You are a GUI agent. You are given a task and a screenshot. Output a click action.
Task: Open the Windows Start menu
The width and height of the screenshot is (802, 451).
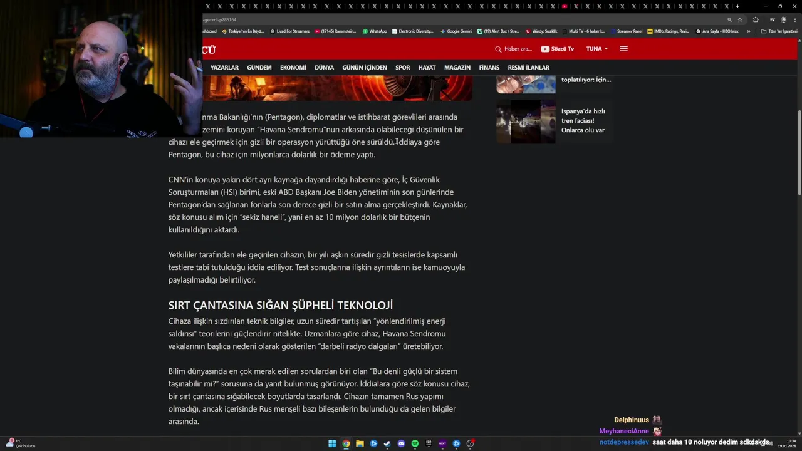point(332,443)
